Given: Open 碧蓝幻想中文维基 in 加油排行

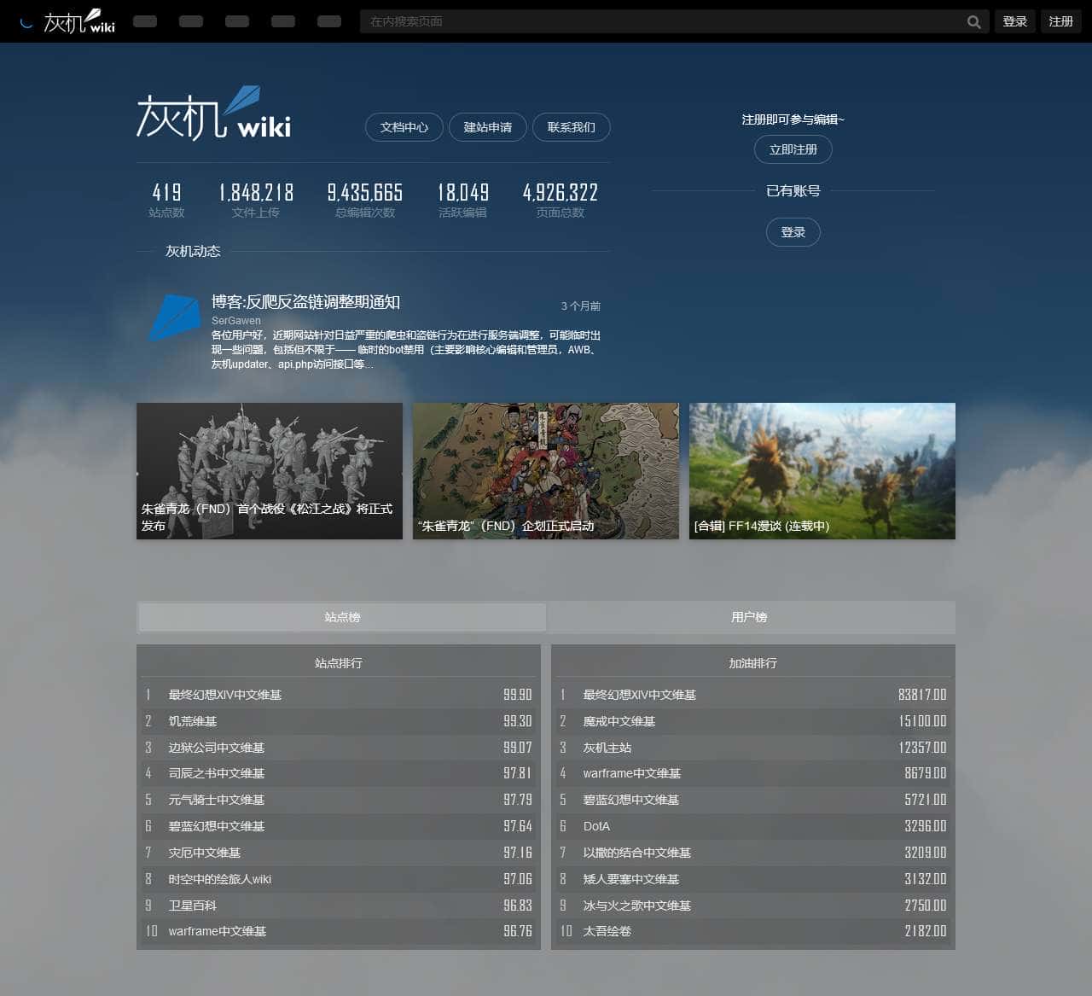Looking at the screenshot, I should tap(630, 800).
